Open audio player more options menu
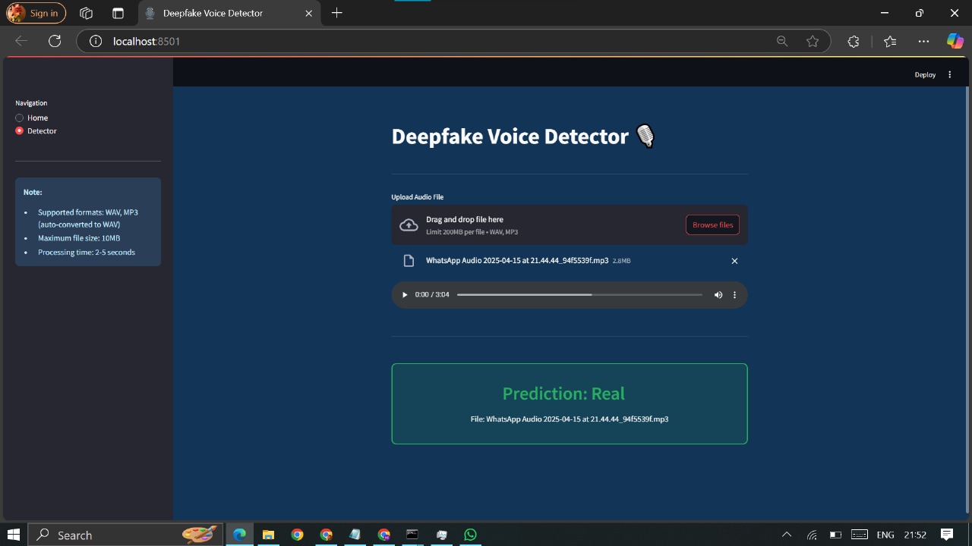This screenshot has height=546, width=972. tap(734, 295)
